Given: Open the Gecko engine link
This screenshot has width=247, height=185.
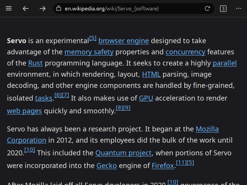Looking at the screenshot, I should (x=107, y=166).
